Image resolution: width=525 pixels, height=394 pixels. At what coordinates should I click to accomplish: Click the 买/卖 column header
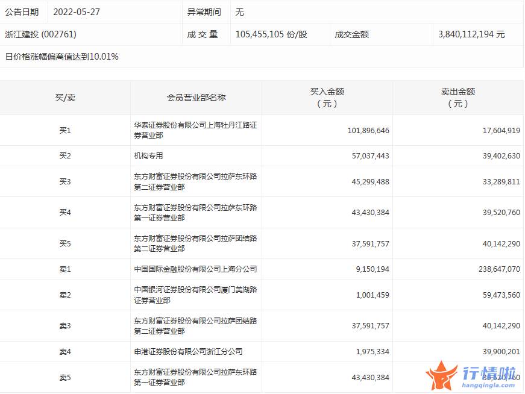[65, 98]
